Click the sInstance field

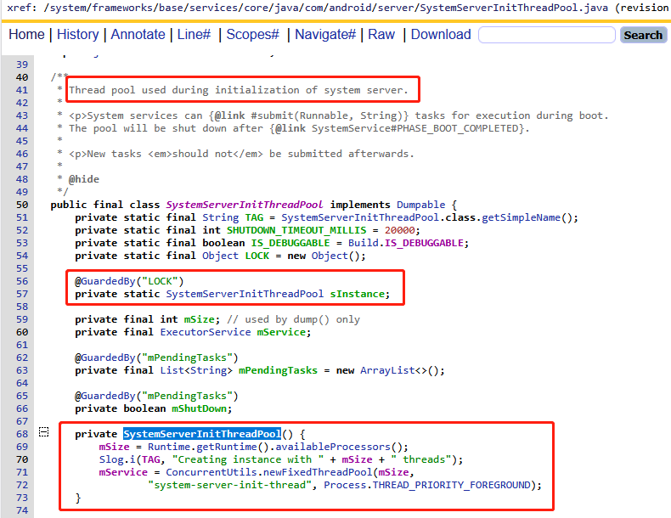358,294
